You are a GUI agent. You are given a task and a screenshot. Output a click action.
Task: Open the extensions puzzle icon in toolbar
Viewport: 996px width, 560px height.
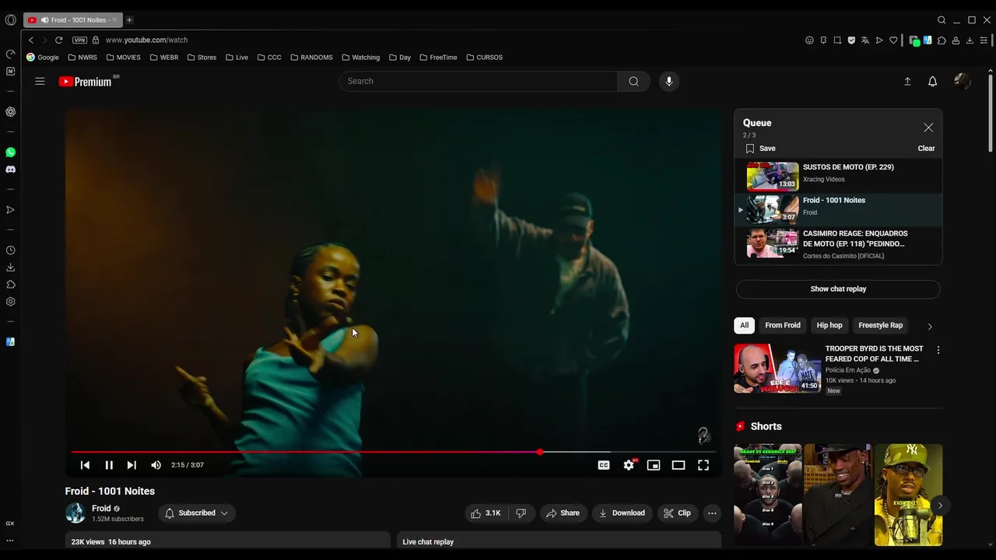(942, 40)
